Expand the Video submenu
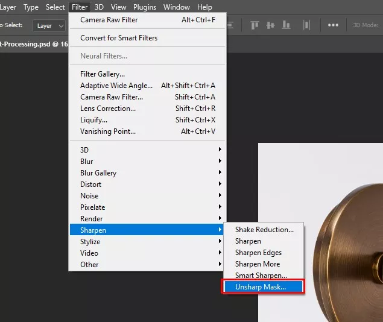Image resolution: width=383 pixels, height=322 pixels. tap(148, 253)
